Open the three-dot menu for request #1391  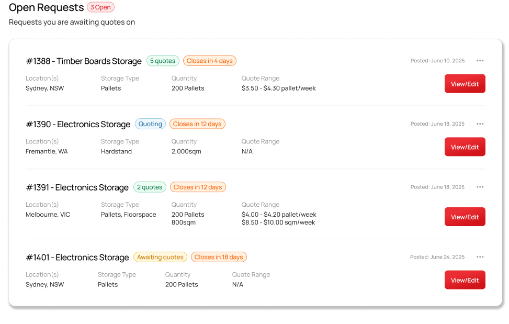click(x=480, y=187)
